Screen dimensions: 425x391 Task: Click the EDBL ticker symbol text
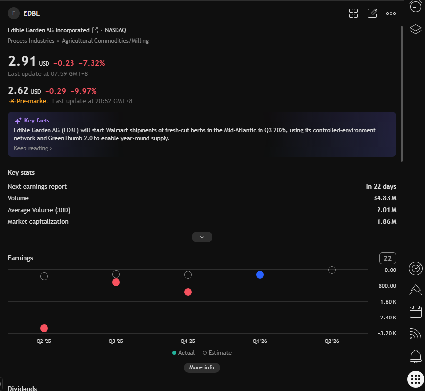pos(31,13)
